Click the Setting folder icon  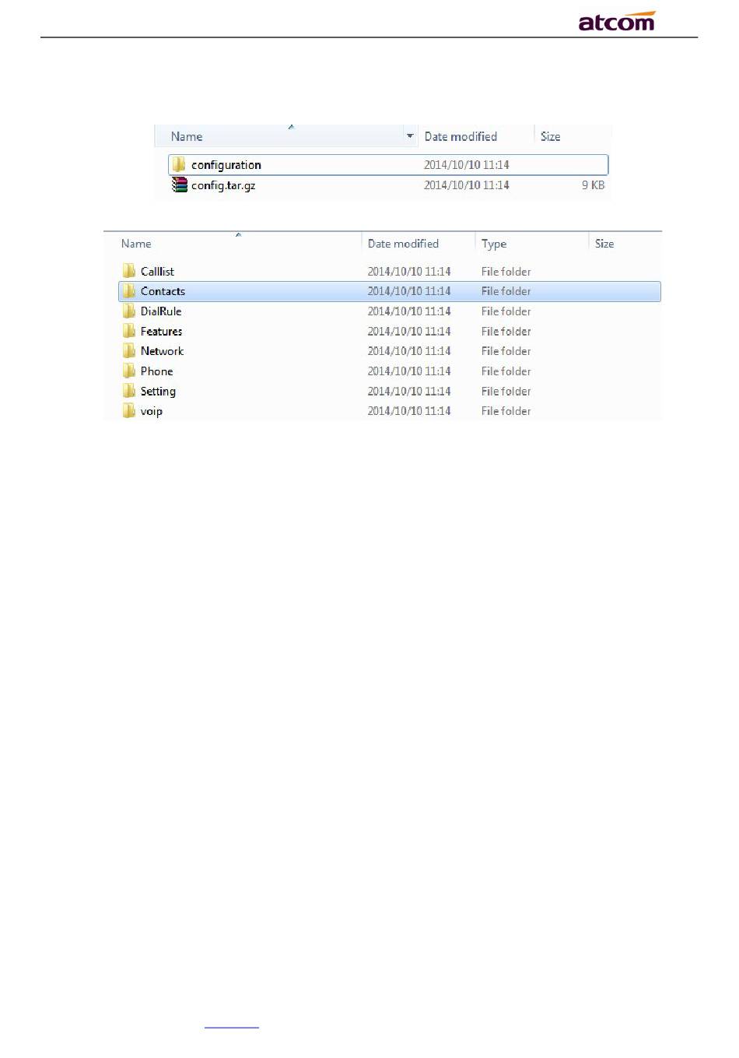(x=129, y=391)
